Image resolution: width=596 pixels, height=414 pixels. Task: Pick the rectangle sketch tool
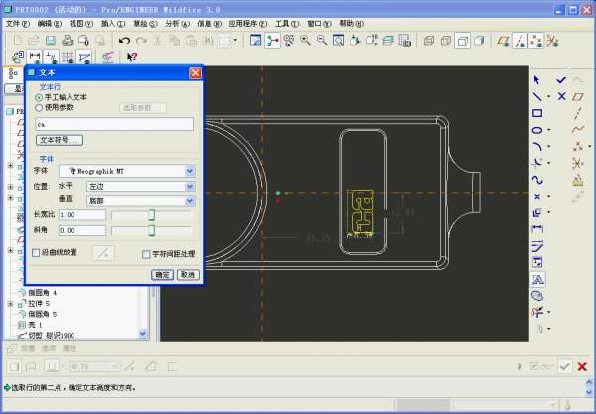click(537, 113)
